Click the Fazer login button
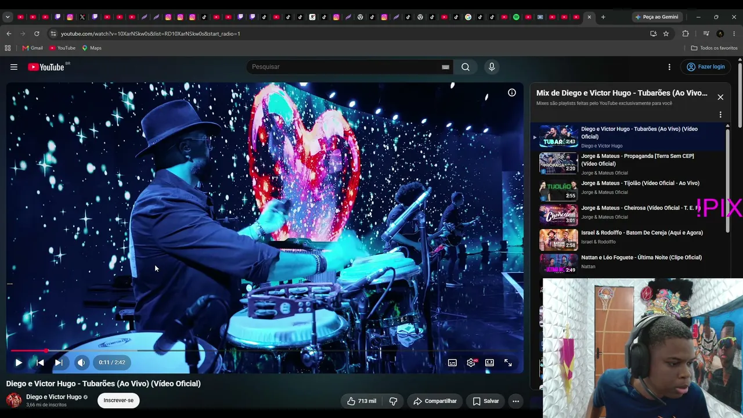743x418 pixels. tap(705, 67)
